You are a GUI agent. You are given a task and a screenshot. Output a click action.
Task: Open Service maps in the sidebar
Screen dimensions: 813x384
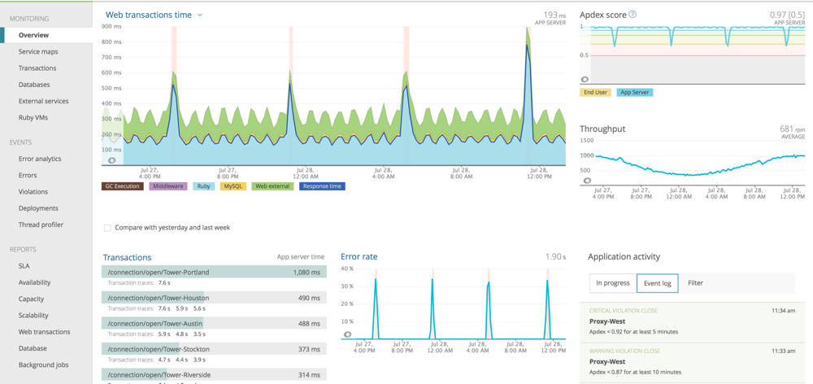pos(38,52)
